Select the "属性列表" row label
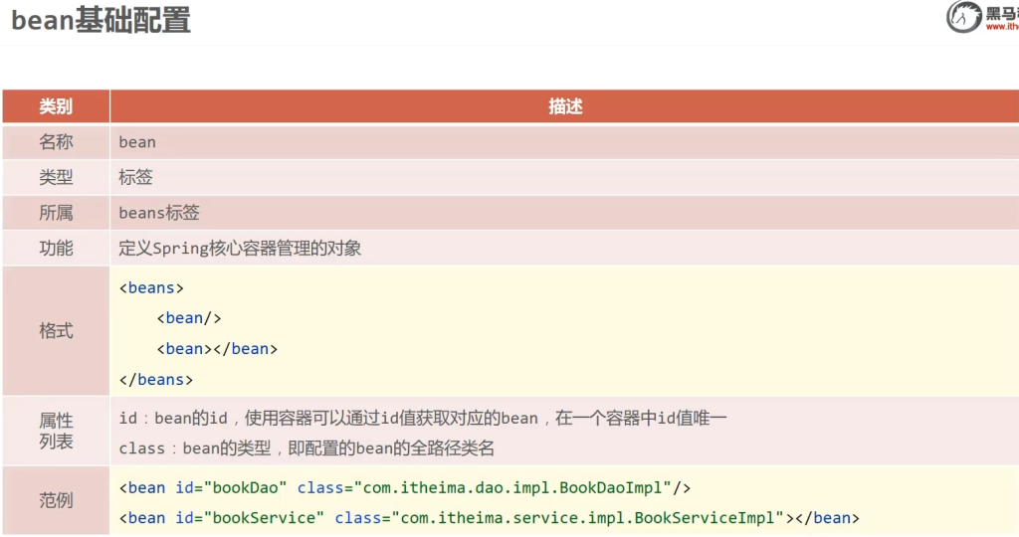 pyautogui.click(x=56, y=432)
